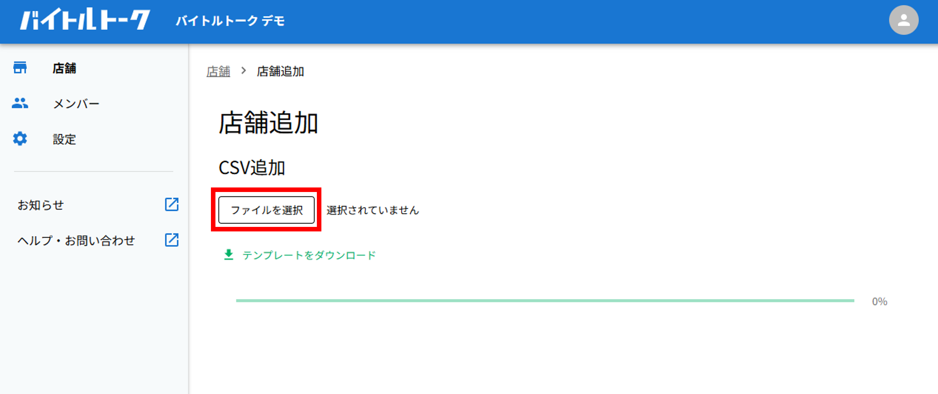This screenshot has width=938, height=394.
Task: Click the gear icon beside 設定
Action: coord(20,139)
